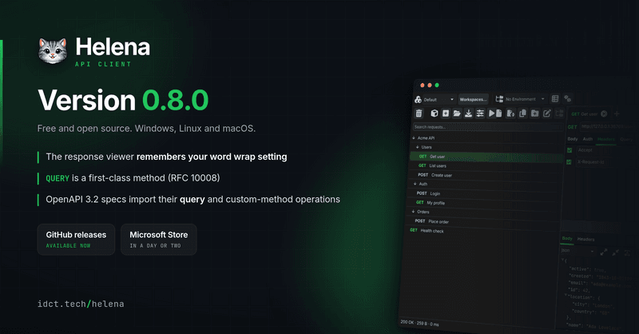Switch to the request Body tab
639x334 pixels.
coord(573,139)
